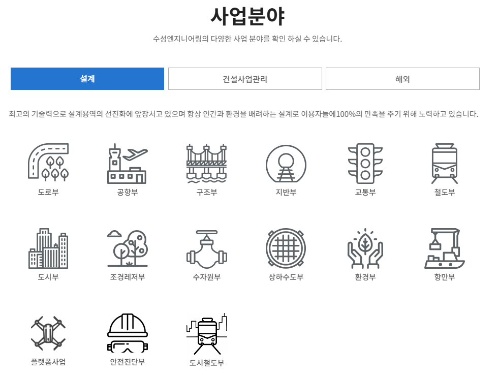
Task: Click the water valve icon 수자원부
Action: point(206,248)
